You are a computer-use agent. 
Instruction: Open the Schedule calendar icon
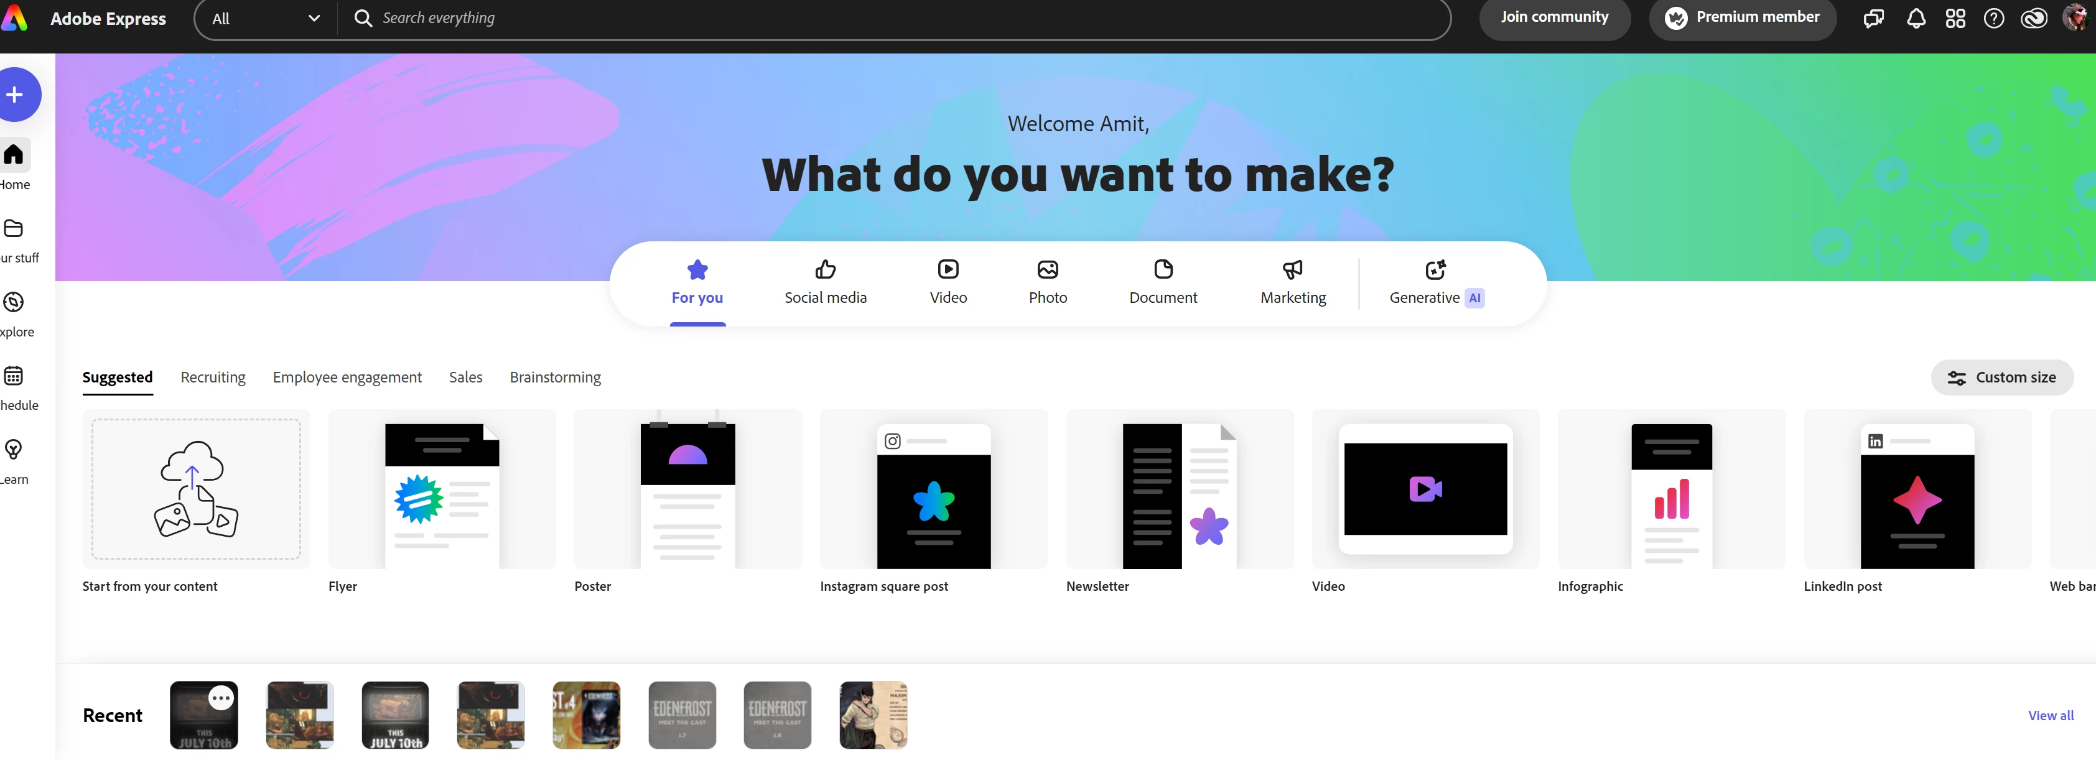(x=14, y=376)
